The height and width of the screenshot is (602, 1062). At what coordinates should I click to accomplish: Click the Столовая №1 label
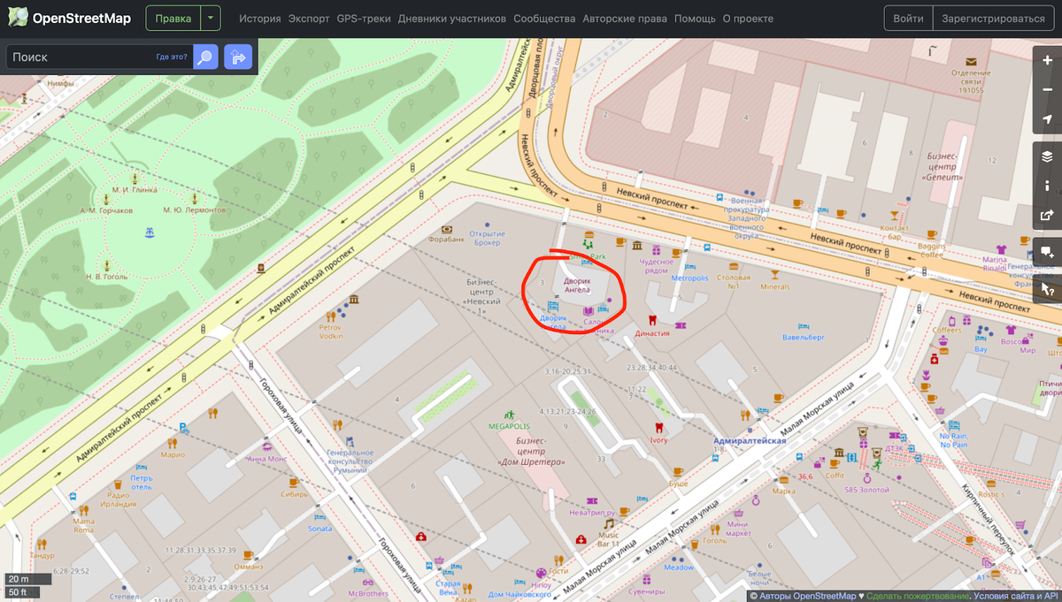point(733,282)
